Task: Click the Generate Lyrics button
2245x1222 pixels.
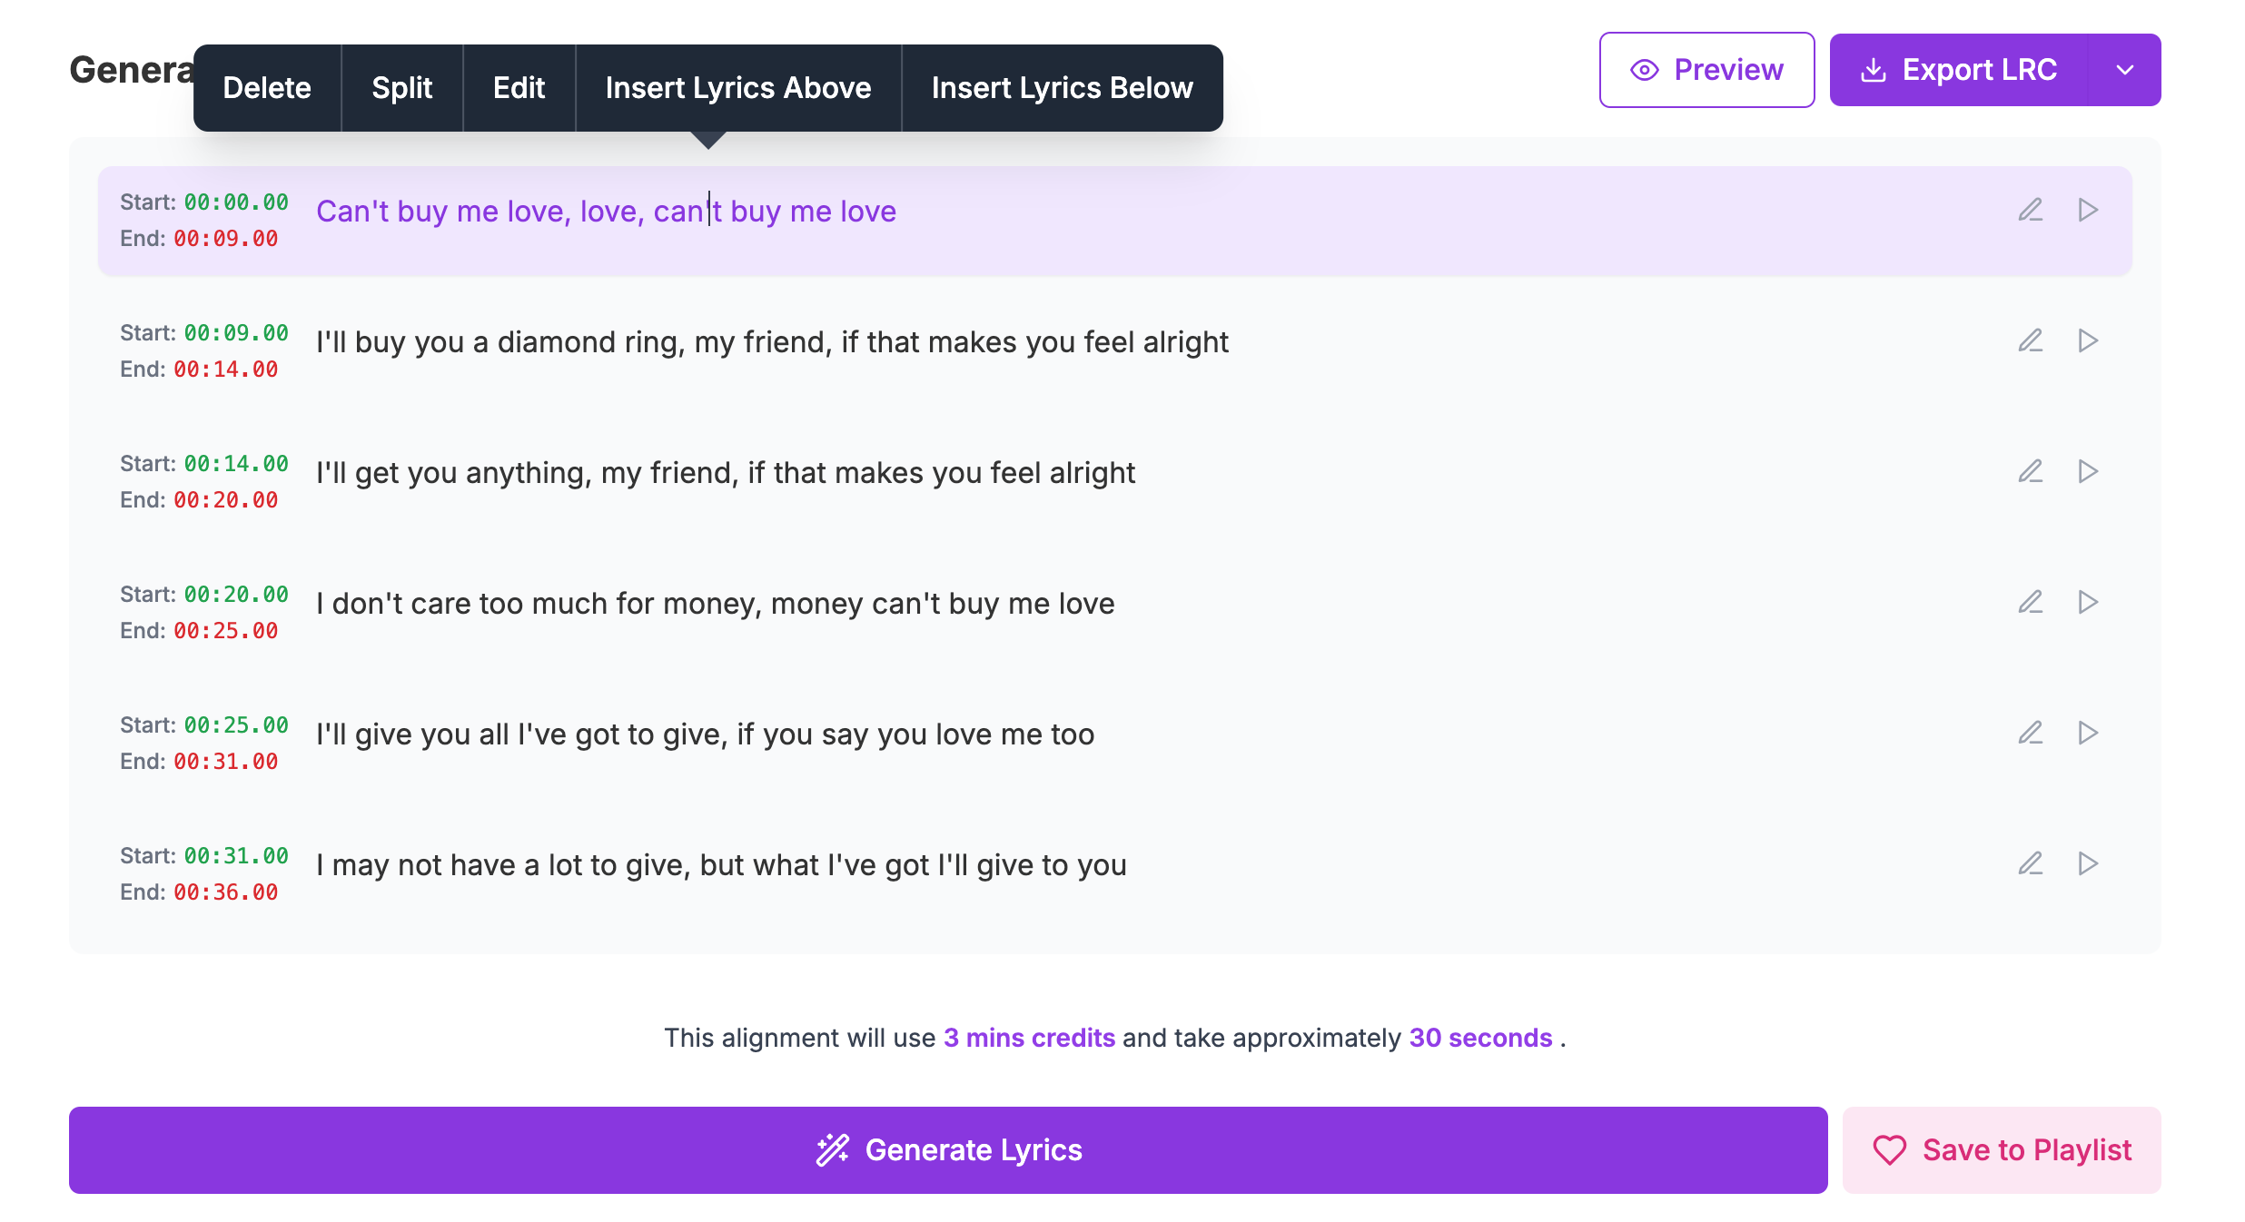Action: [x=948, y=1150]
